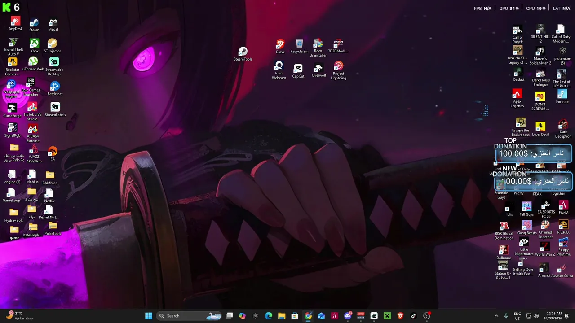Select the Netflix desktop icon
575x323 pixels.
click(x=49, y=196)
